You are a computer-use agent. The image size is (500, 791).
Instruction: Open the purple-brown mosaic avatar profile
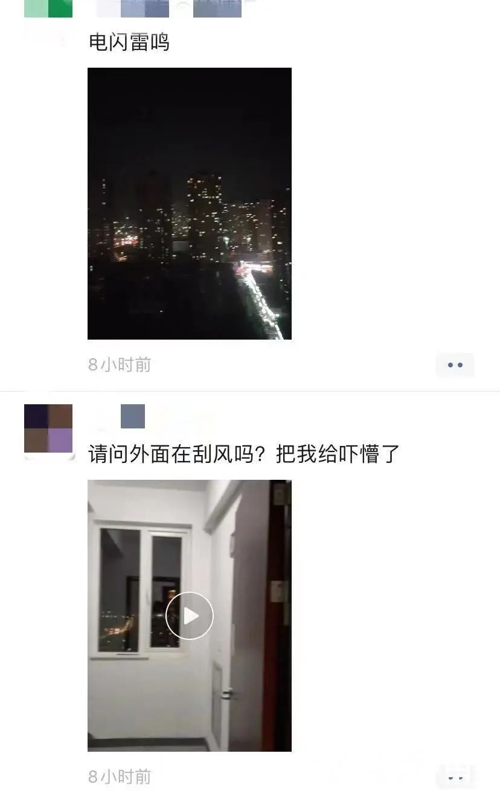(x=48, y=428)
